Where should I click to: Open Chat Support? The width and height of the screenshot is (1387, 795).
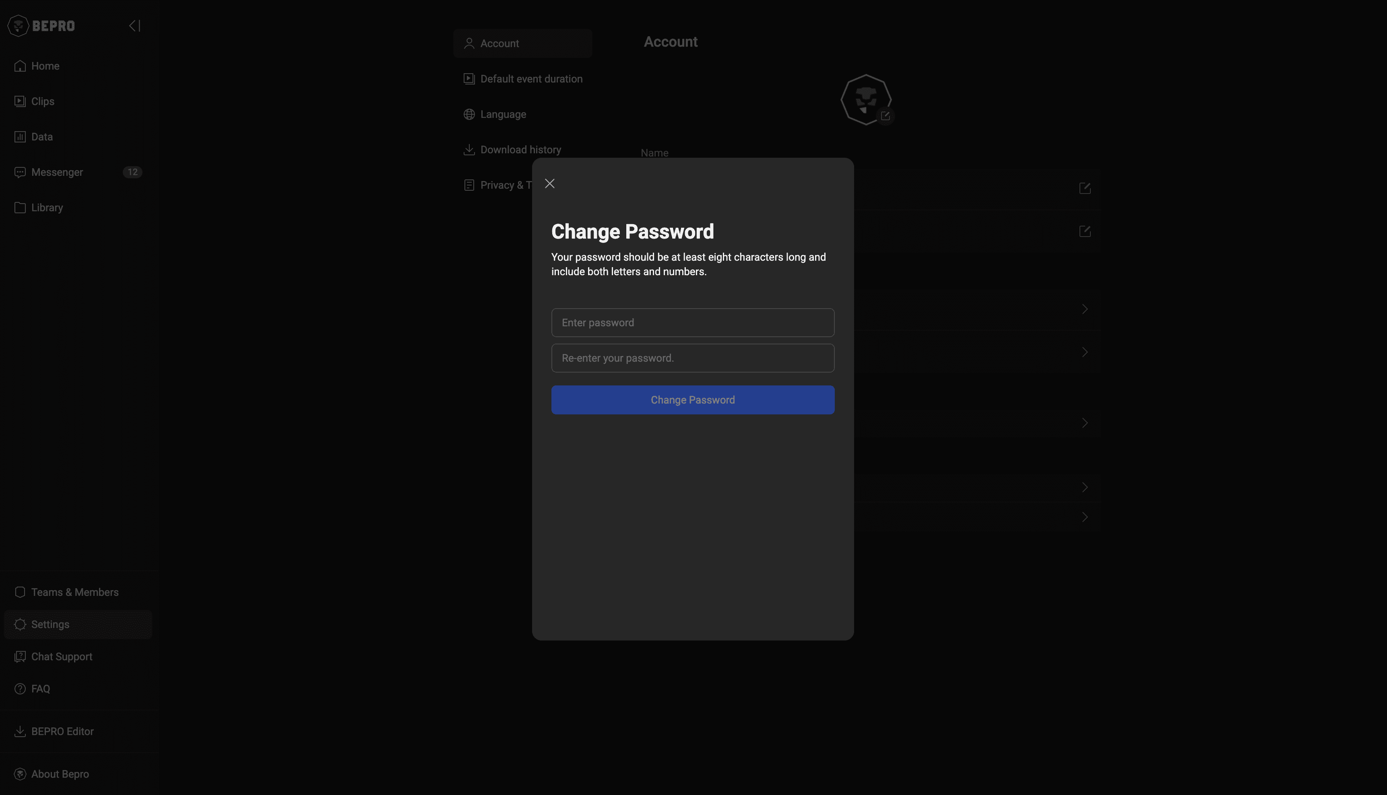[x=61, y=657]
